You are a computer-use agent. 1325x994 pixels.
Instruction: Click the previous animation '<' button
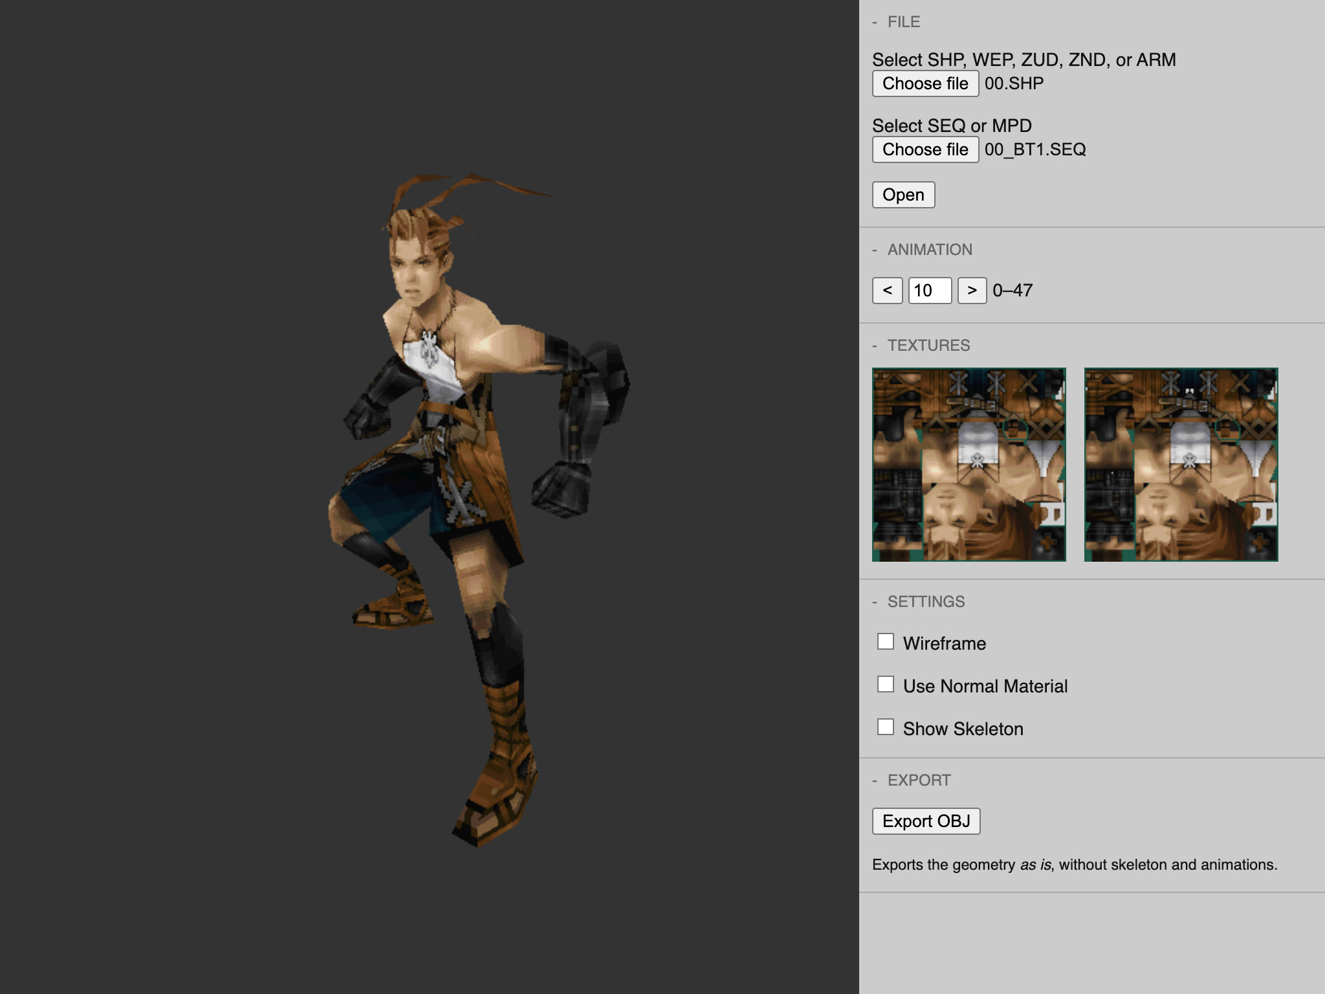pyautogui.click(x=887, y=291)
